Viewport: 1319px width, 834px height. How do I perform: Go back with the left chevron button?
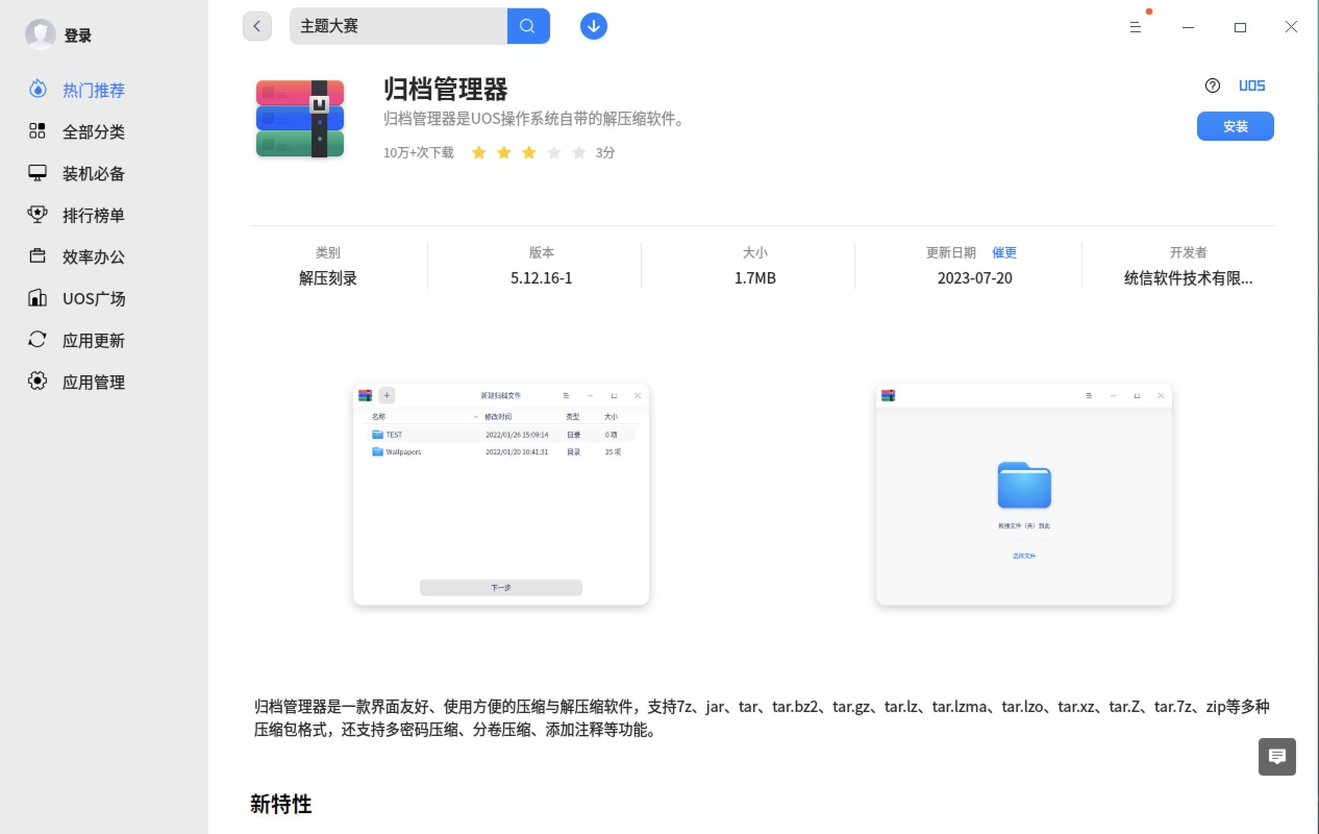(257, 26)
